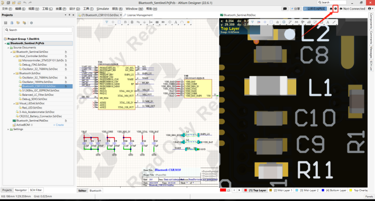The width and height of the screenshot is (375, 201).
Task: Pin the Projects panel with pushpin icon
Action: tap(69, 15)
